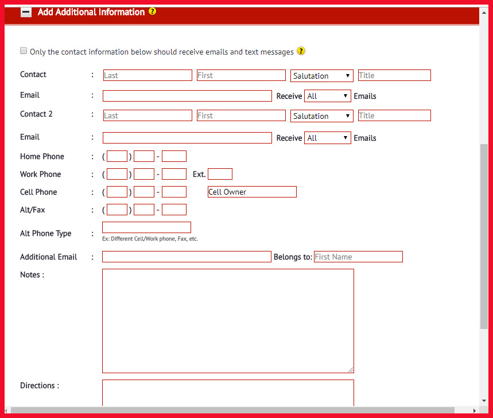
Task: Focus Home Phone area code box
Action: coord(117,156)
